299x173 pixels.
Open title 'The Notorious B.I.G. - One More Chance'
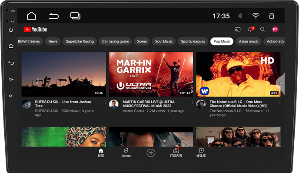pyautogui.click(x=238, y=104)
